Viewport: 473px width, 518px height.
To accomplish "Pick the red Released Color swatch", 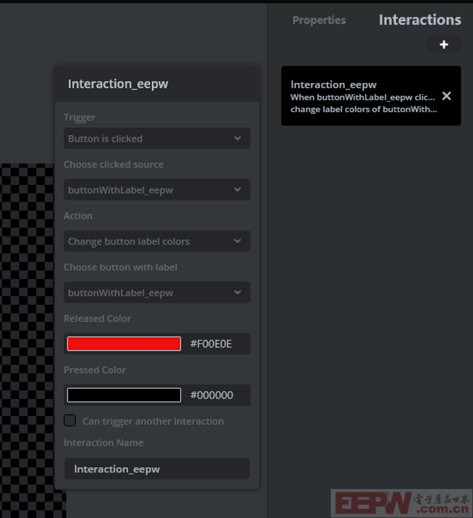I will (x=124, y=344).
